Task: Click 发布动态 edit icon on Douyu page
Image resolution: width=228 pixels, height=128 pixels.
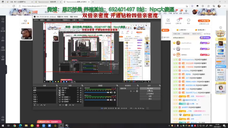Action: (x=168, y=20)
